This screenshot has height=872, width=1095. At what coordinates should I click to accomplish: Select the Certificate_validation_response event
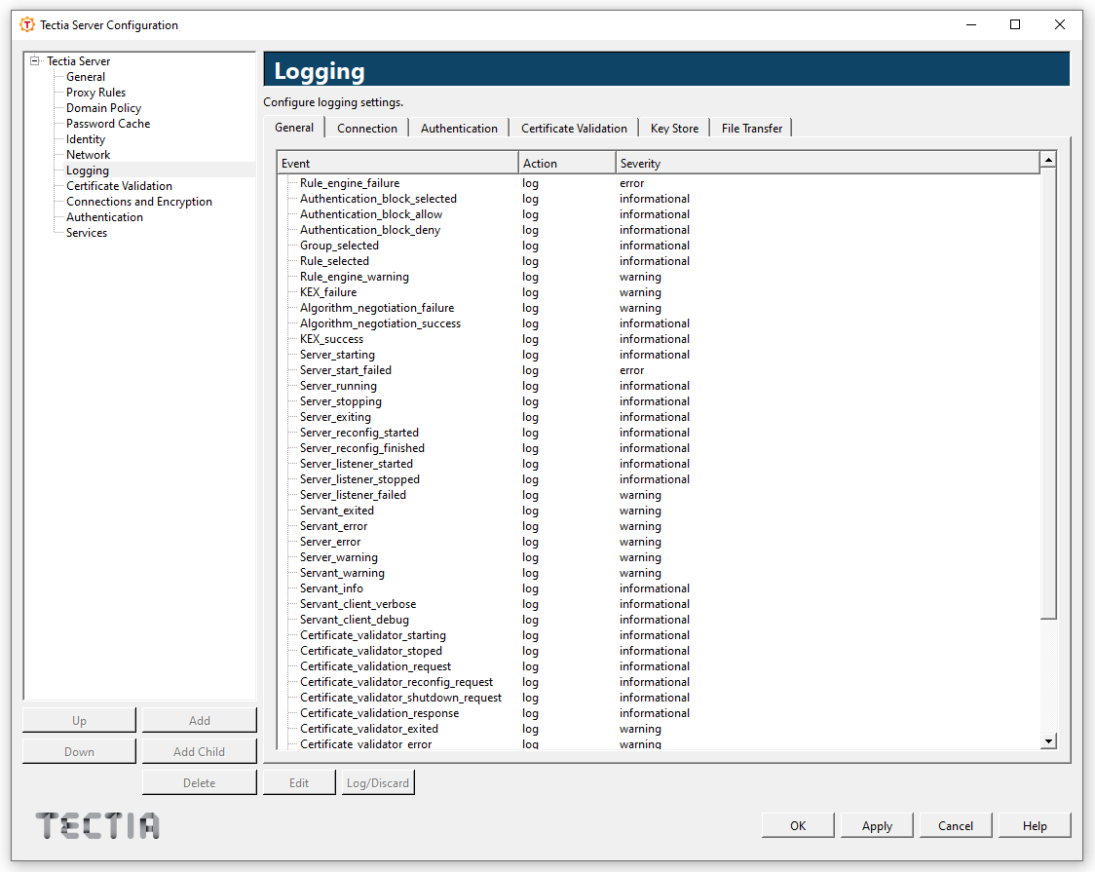click(x=379, y=713)
